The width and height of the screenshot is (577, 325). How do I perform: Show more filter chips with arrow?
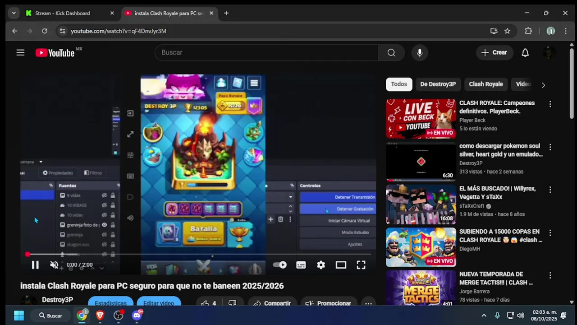tap(543, 85)
